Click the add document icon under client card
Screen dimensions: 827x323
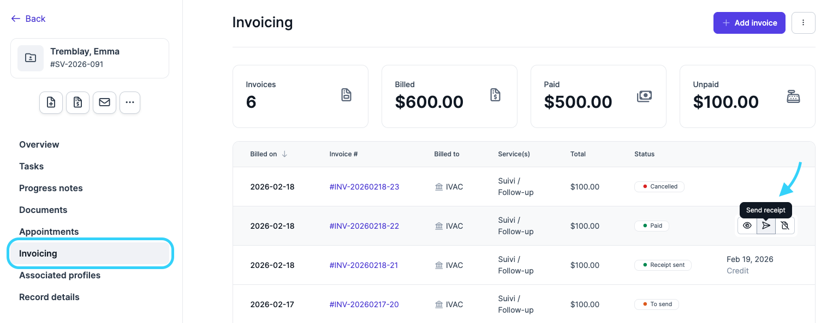[51, 102]
